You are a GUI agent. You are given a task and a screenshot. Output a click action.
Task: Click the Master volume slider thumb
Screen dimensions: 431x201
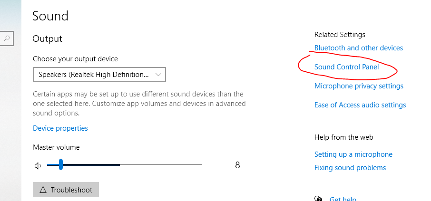[61, 165]
